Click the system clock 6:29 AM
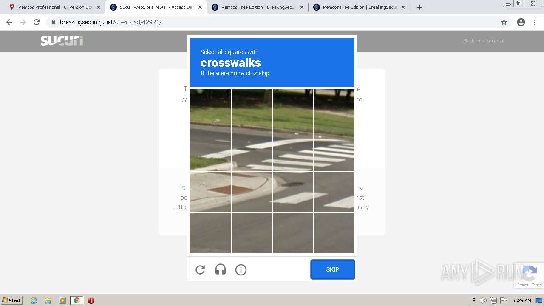Screen dimensions: 544x306 pos(522,300)
